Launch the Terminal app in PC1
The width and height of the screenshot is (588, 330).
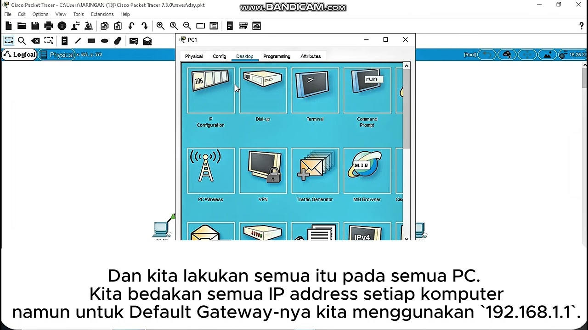point(315,90)
